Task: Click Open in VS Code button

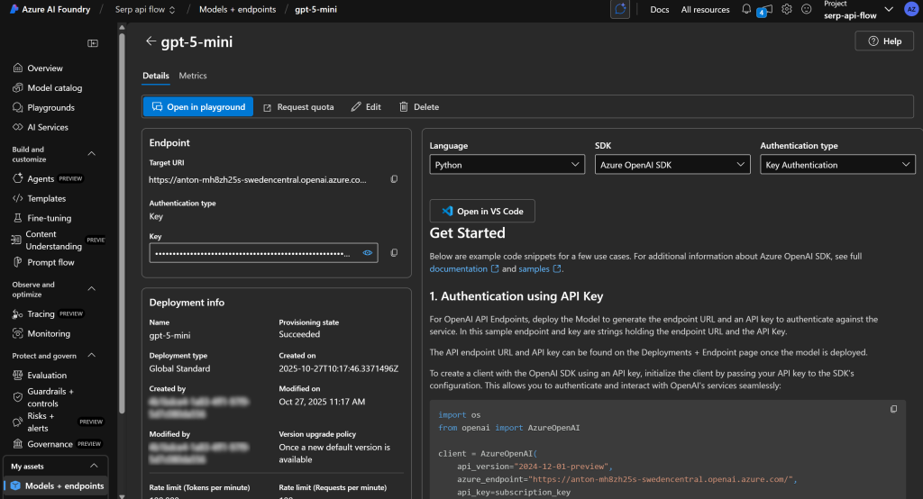Action: click(x=482, y=211)
